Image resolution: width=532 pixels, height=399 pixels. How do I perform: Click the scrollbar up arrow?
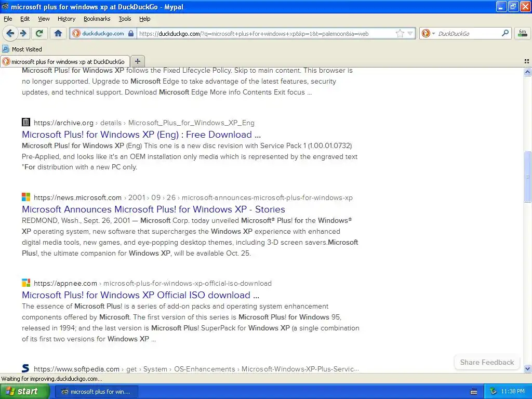[x=527, y=72]
